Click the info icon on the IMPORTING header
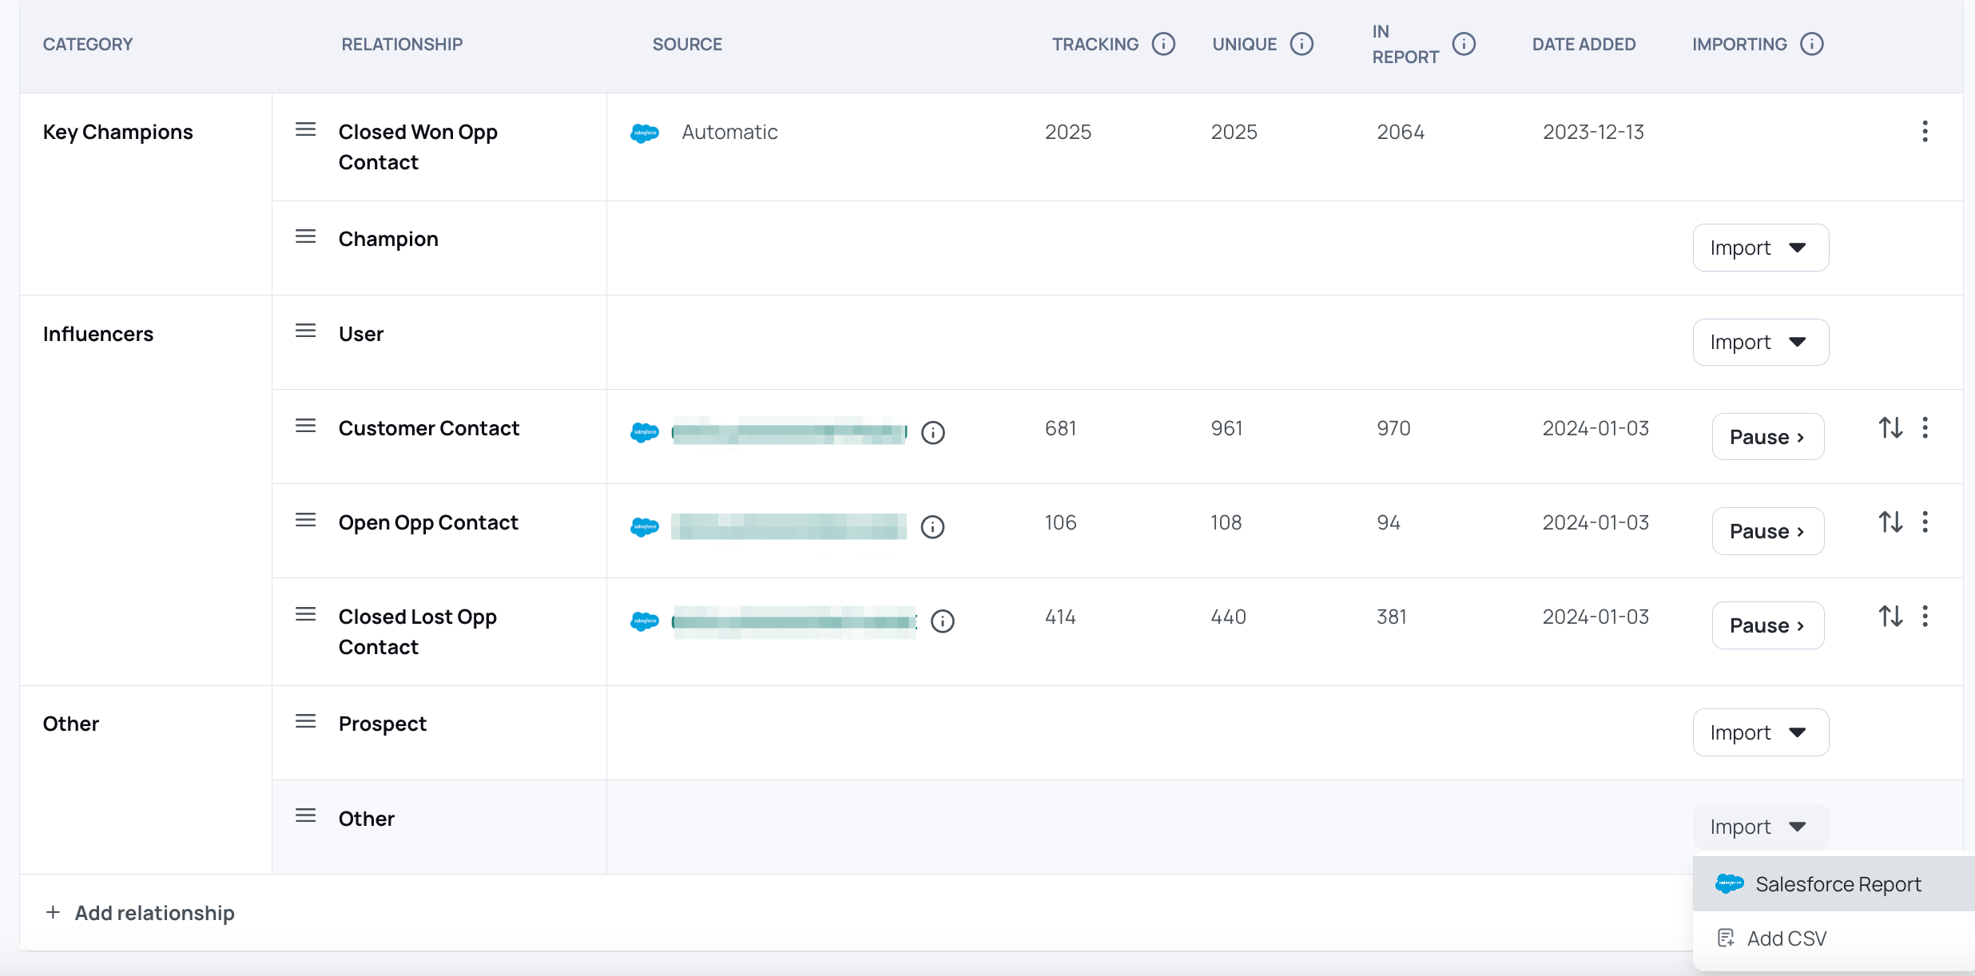1975x976 pixels. coord(1812,44)
